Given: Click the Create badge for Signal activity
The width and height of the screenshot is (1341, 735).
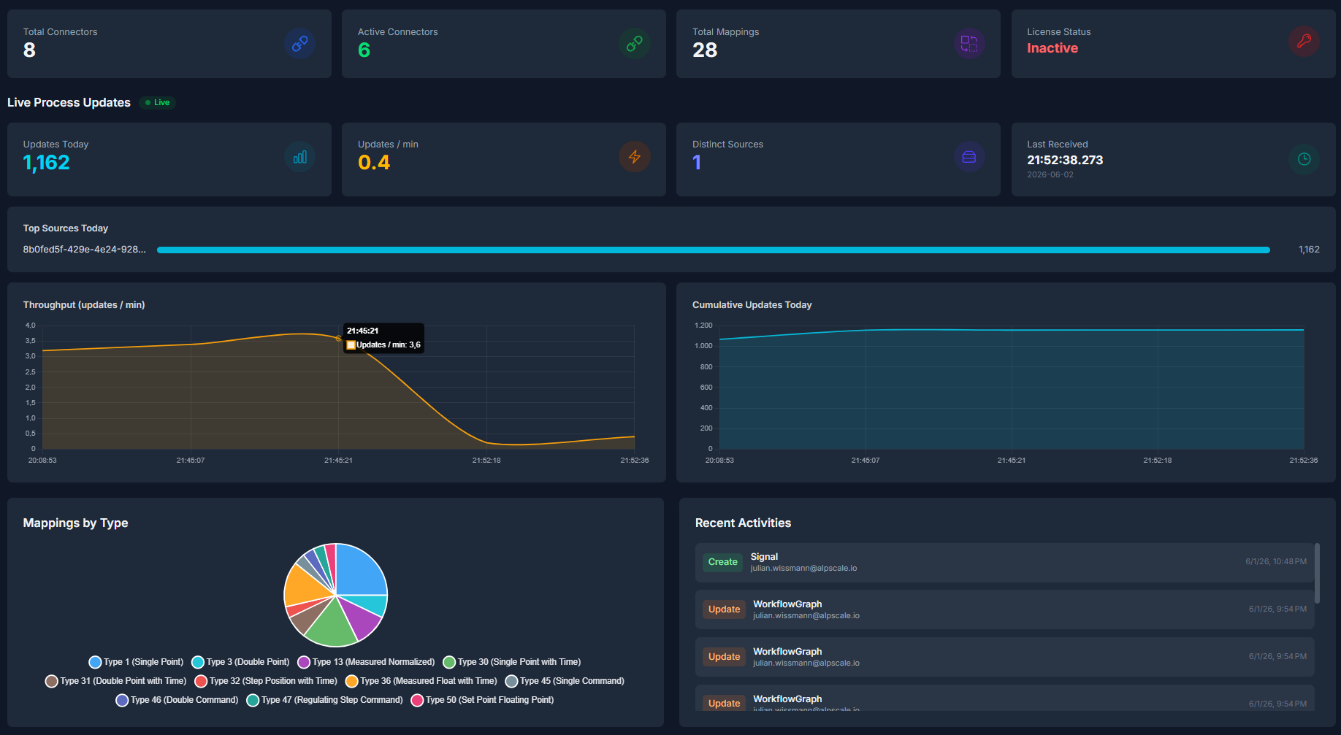Looking at the screenshot, I should 722,562.
